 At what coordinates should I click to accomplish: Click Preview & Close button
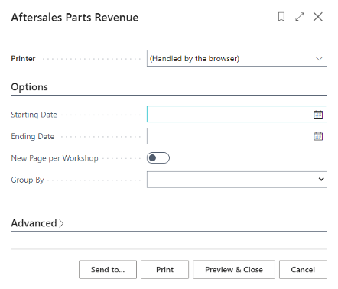point(234,270)
